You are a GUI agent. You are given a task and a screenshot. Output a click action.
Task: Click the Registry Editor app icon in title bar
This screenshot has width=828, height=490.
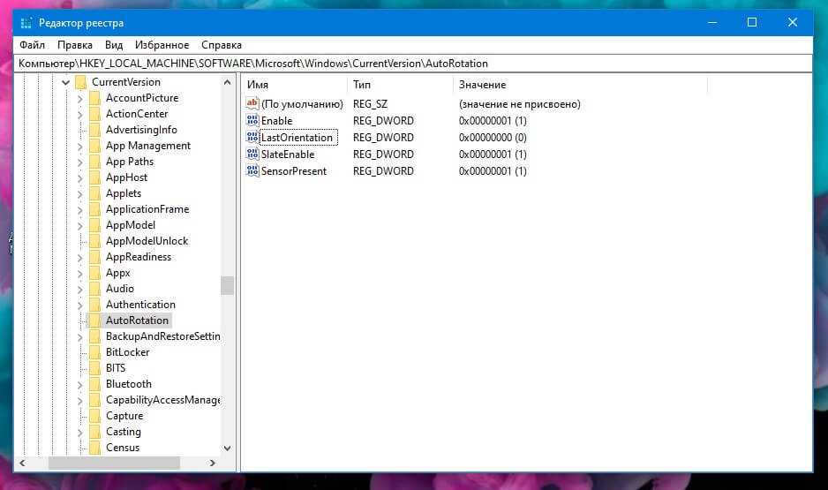(x=25, y=22)
